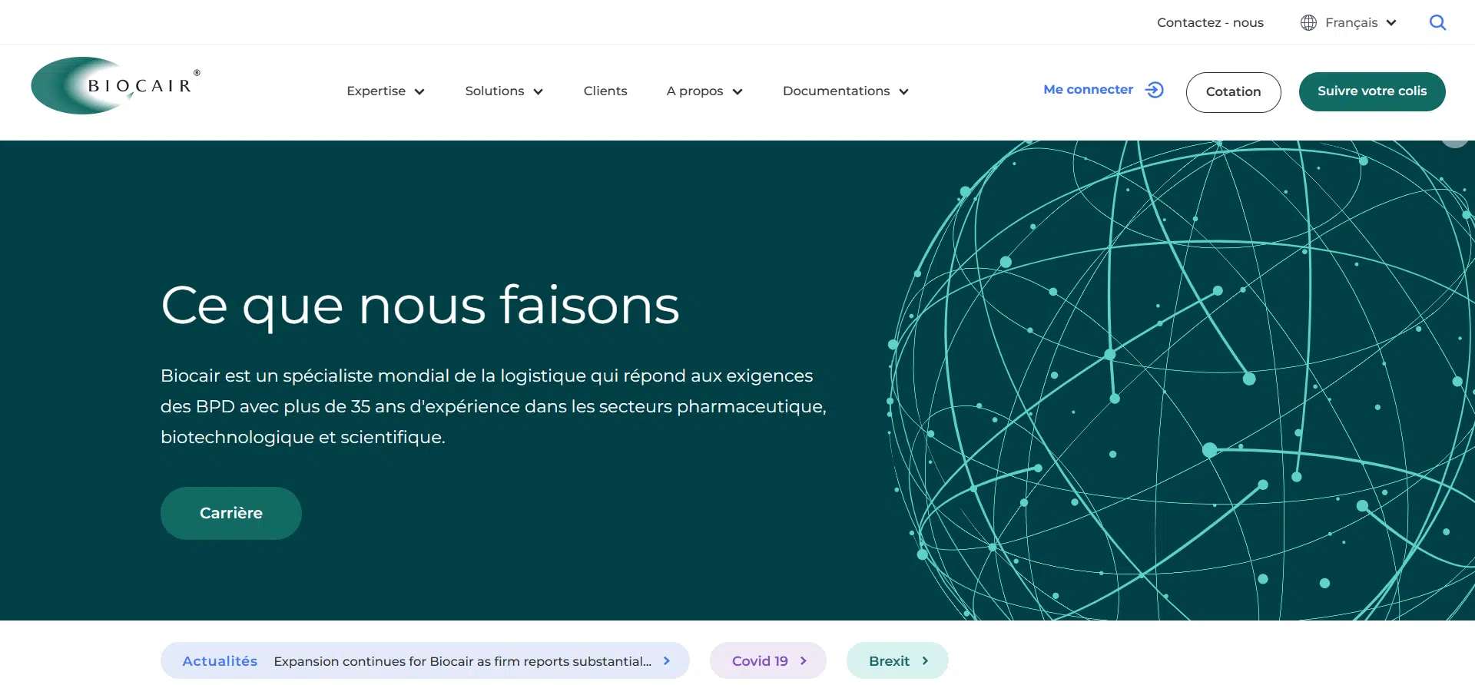Open the Brexit pill link
The height and width of the screenshot is (685, 1475).
click(897, 660)
